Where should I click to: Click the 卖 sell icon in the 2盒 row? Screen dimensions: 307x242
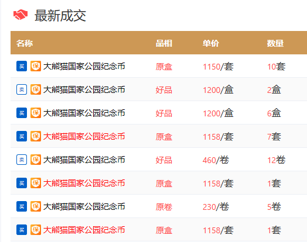coord(22,89)
